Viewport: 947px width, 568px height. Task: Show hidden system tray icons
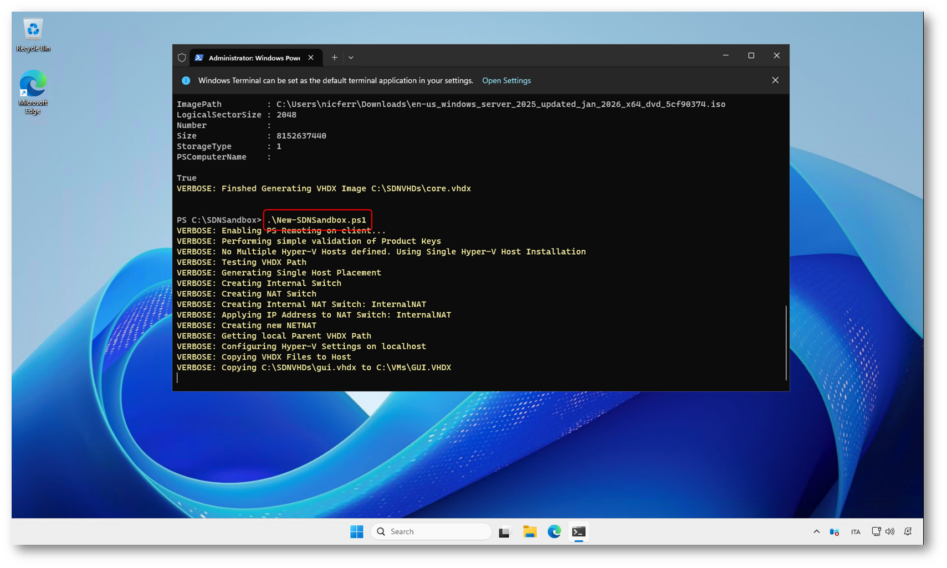816,531
